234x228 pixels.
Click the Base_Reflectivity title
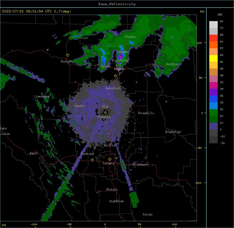point(117,4)
